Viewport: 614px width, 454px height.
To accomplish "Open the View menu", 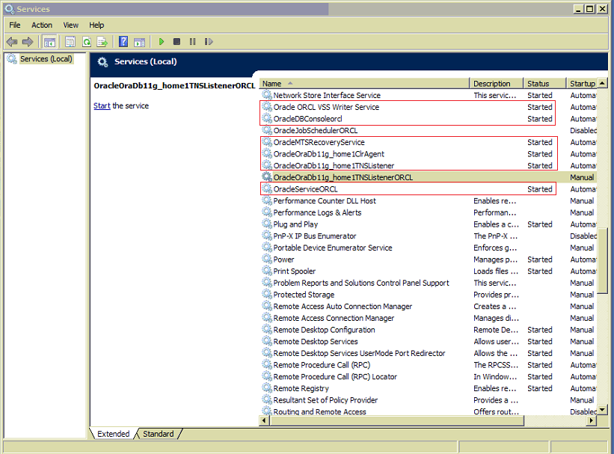I will click(x=71, y=25).
